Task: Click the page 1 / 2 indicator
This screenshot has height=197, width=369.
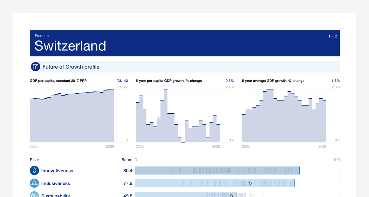Action: (333, 36)
